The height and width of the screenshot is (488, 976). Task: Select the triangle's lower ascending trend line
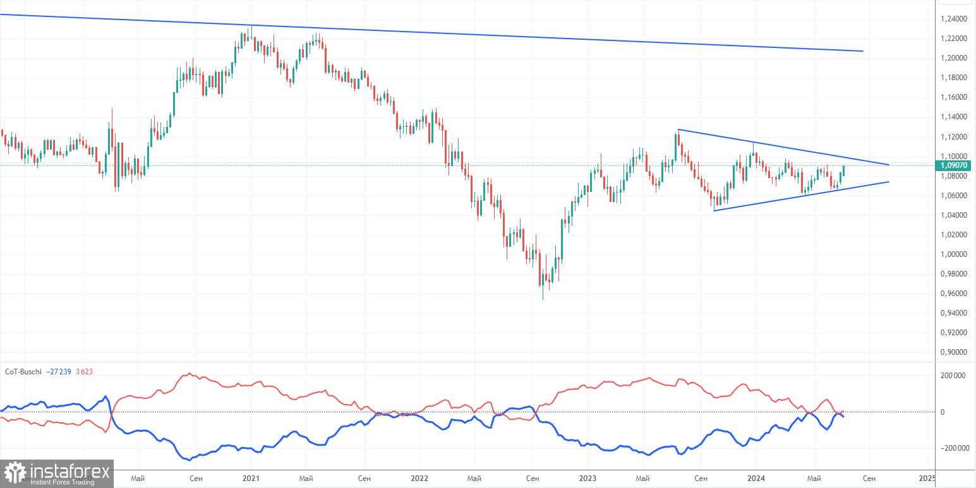coord(801,196)
